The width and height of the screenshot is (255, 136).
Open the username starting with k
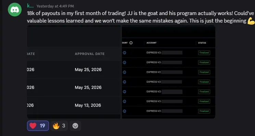[30, 6]
